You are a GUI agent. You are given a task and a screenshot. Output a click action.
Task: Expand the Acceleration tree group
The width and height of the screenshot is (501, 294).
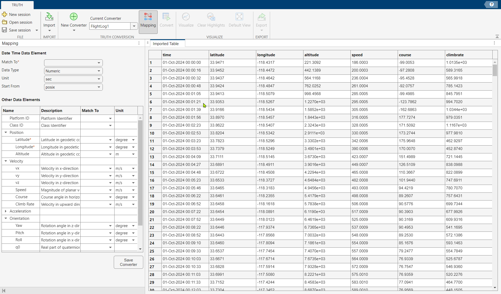tap(6, 211)
